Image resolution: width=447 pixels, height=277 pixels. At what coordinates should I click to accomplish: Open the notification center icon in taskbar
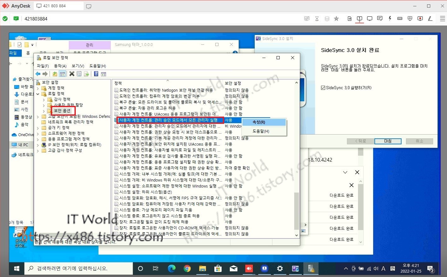click(x=431, y=268)
